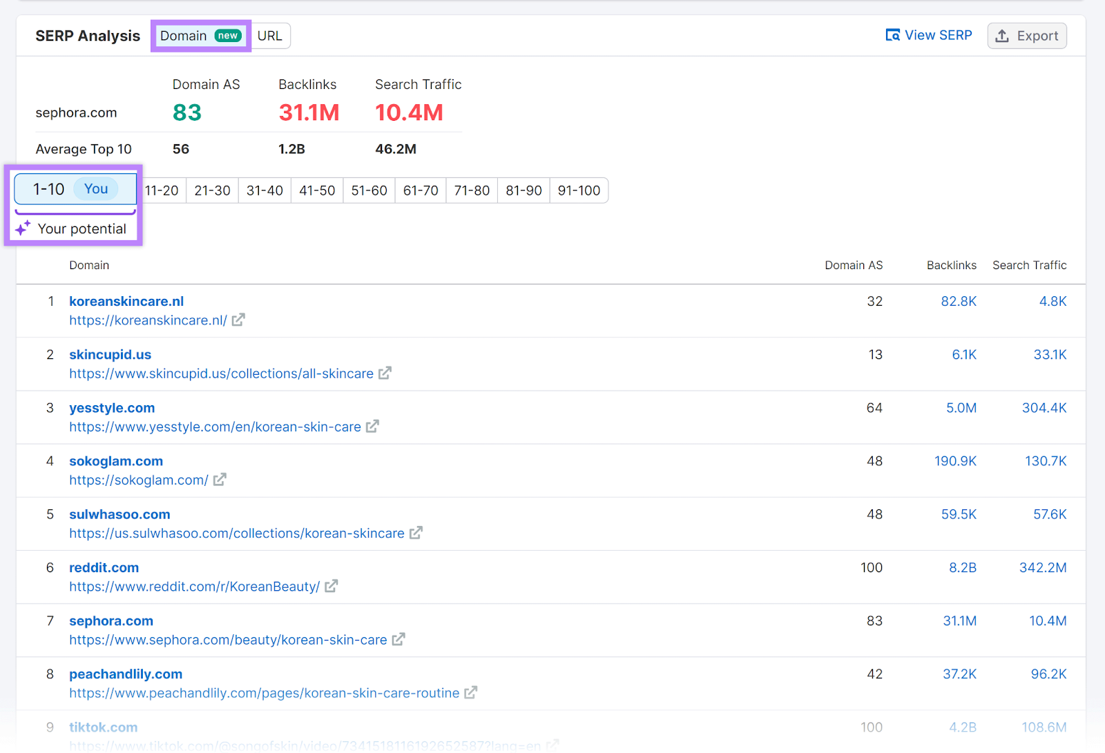
Task: Open yesstyle.com korean-skin-care URL
Action: pos(215,427)
